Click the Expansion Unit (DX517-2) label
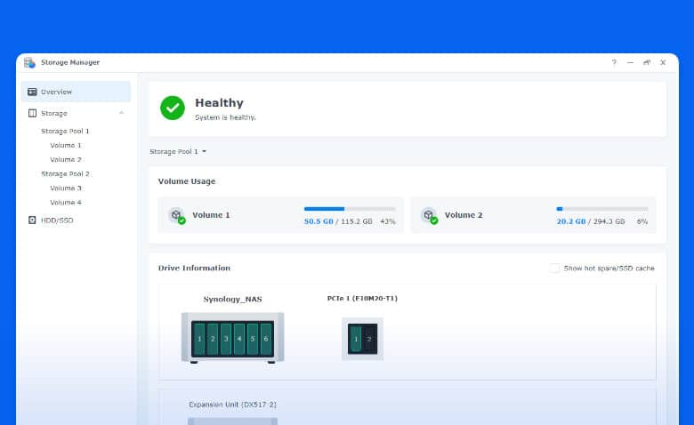This screenshot has height=425, width=694. pyautogui.click(x=232, y=405)
